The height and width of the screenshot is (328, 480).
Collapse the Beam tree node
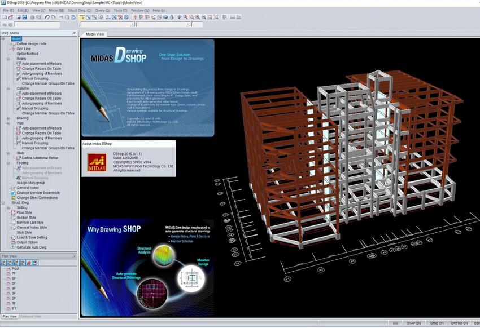coord(8,59)
